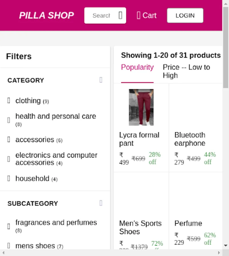Tick the mens shoes subcategory checkbox
The width and height of the screenshot is (229, 256).
pos(9,245)
